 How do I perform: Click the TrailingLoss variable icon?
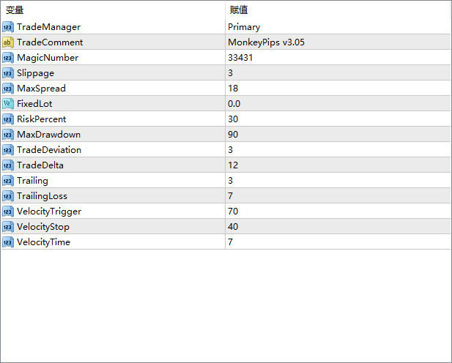[x=8, y=196]
